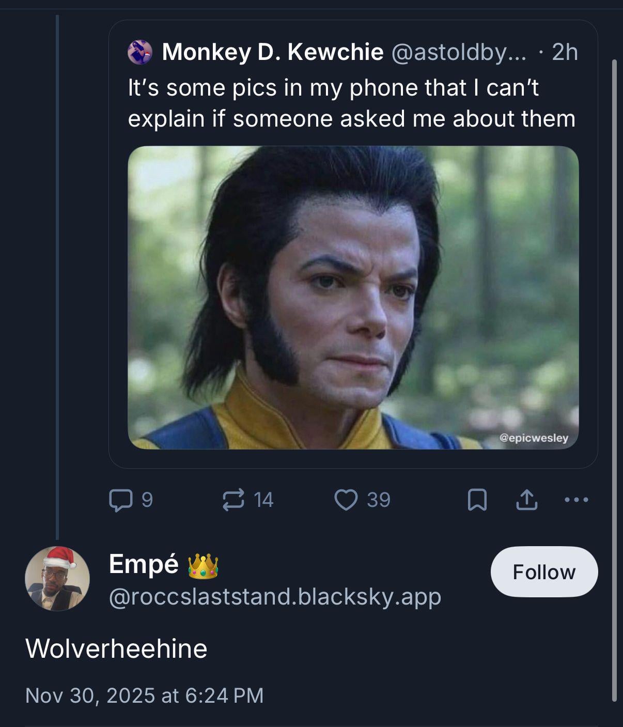Click the 2h timestamp on quoted post
The width and height of the screenshot is (623, 727).
(565, 52)
